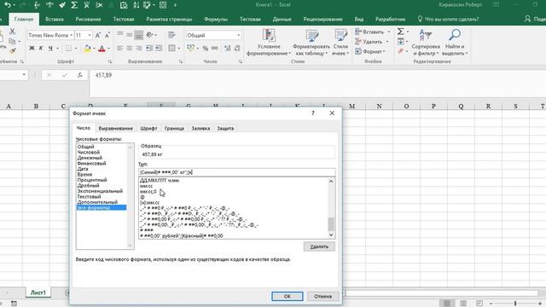The width and height of the screenshot is (546, 307).
Task: Click the Clear eraser icon in the editing group
Action: 400,51
